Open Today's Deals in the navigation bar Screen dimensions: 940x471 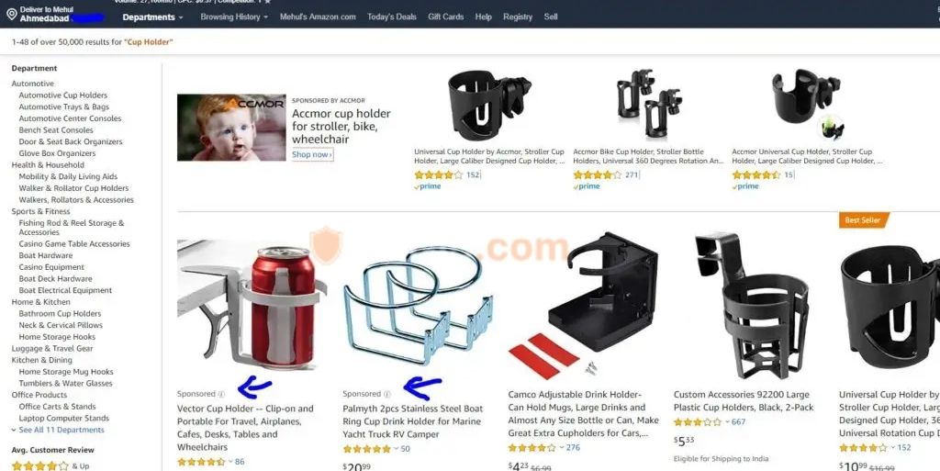pos(391,17)
